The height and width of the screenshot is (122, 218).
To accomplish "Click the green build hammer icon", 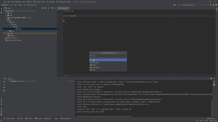I will click(179, 5).
